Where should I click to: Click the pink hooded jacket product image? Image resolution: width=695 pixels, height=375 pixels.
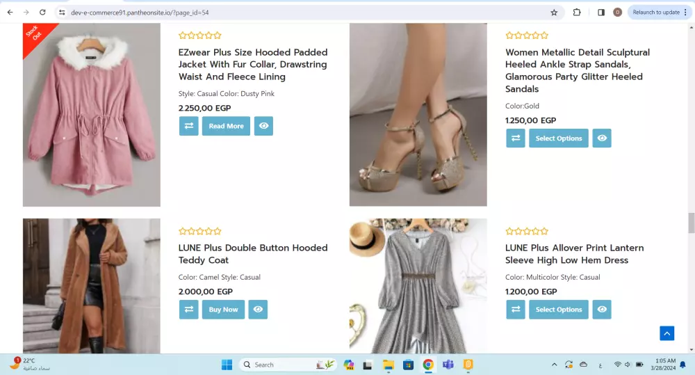[92, 115]
